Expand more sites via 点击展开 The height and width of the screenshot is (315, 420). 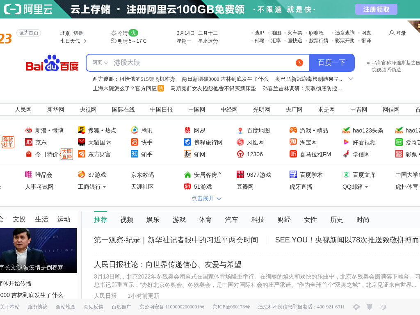[207, 198]
